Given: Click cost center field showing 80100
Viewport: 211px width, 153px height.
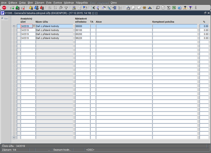Looking at the screenshot, I should 83,30.
